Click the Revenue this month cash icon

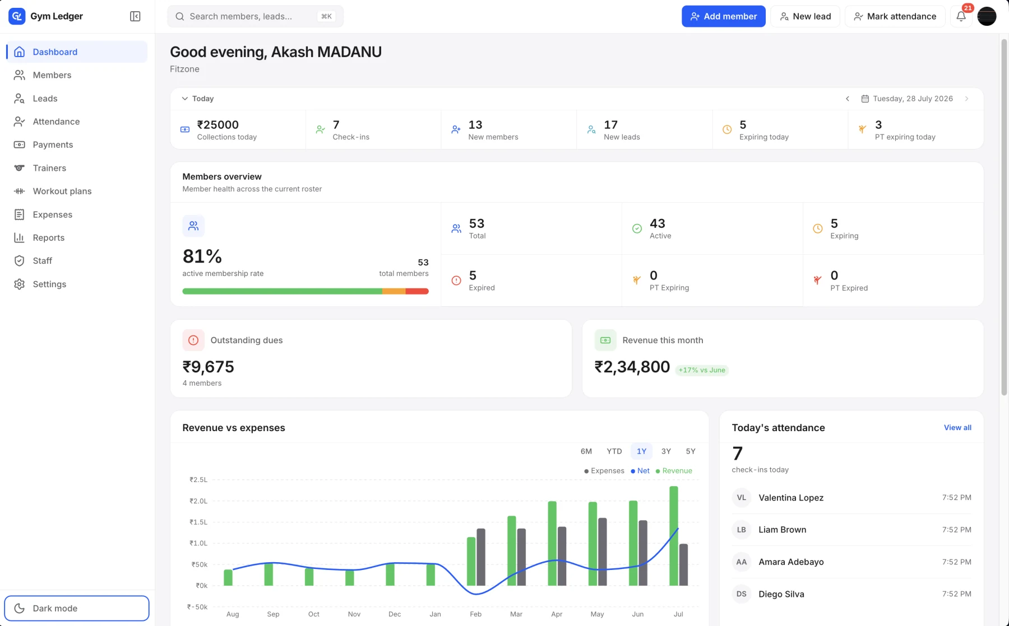tap(605, 340)
